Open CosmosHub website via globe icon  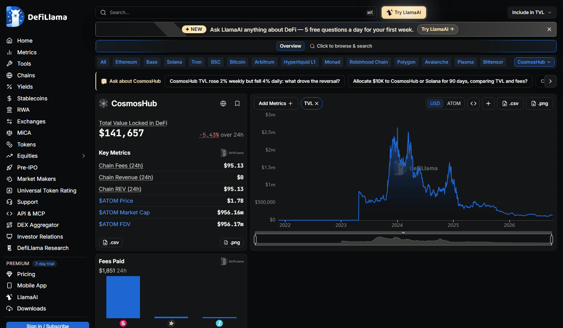[223, 103]
